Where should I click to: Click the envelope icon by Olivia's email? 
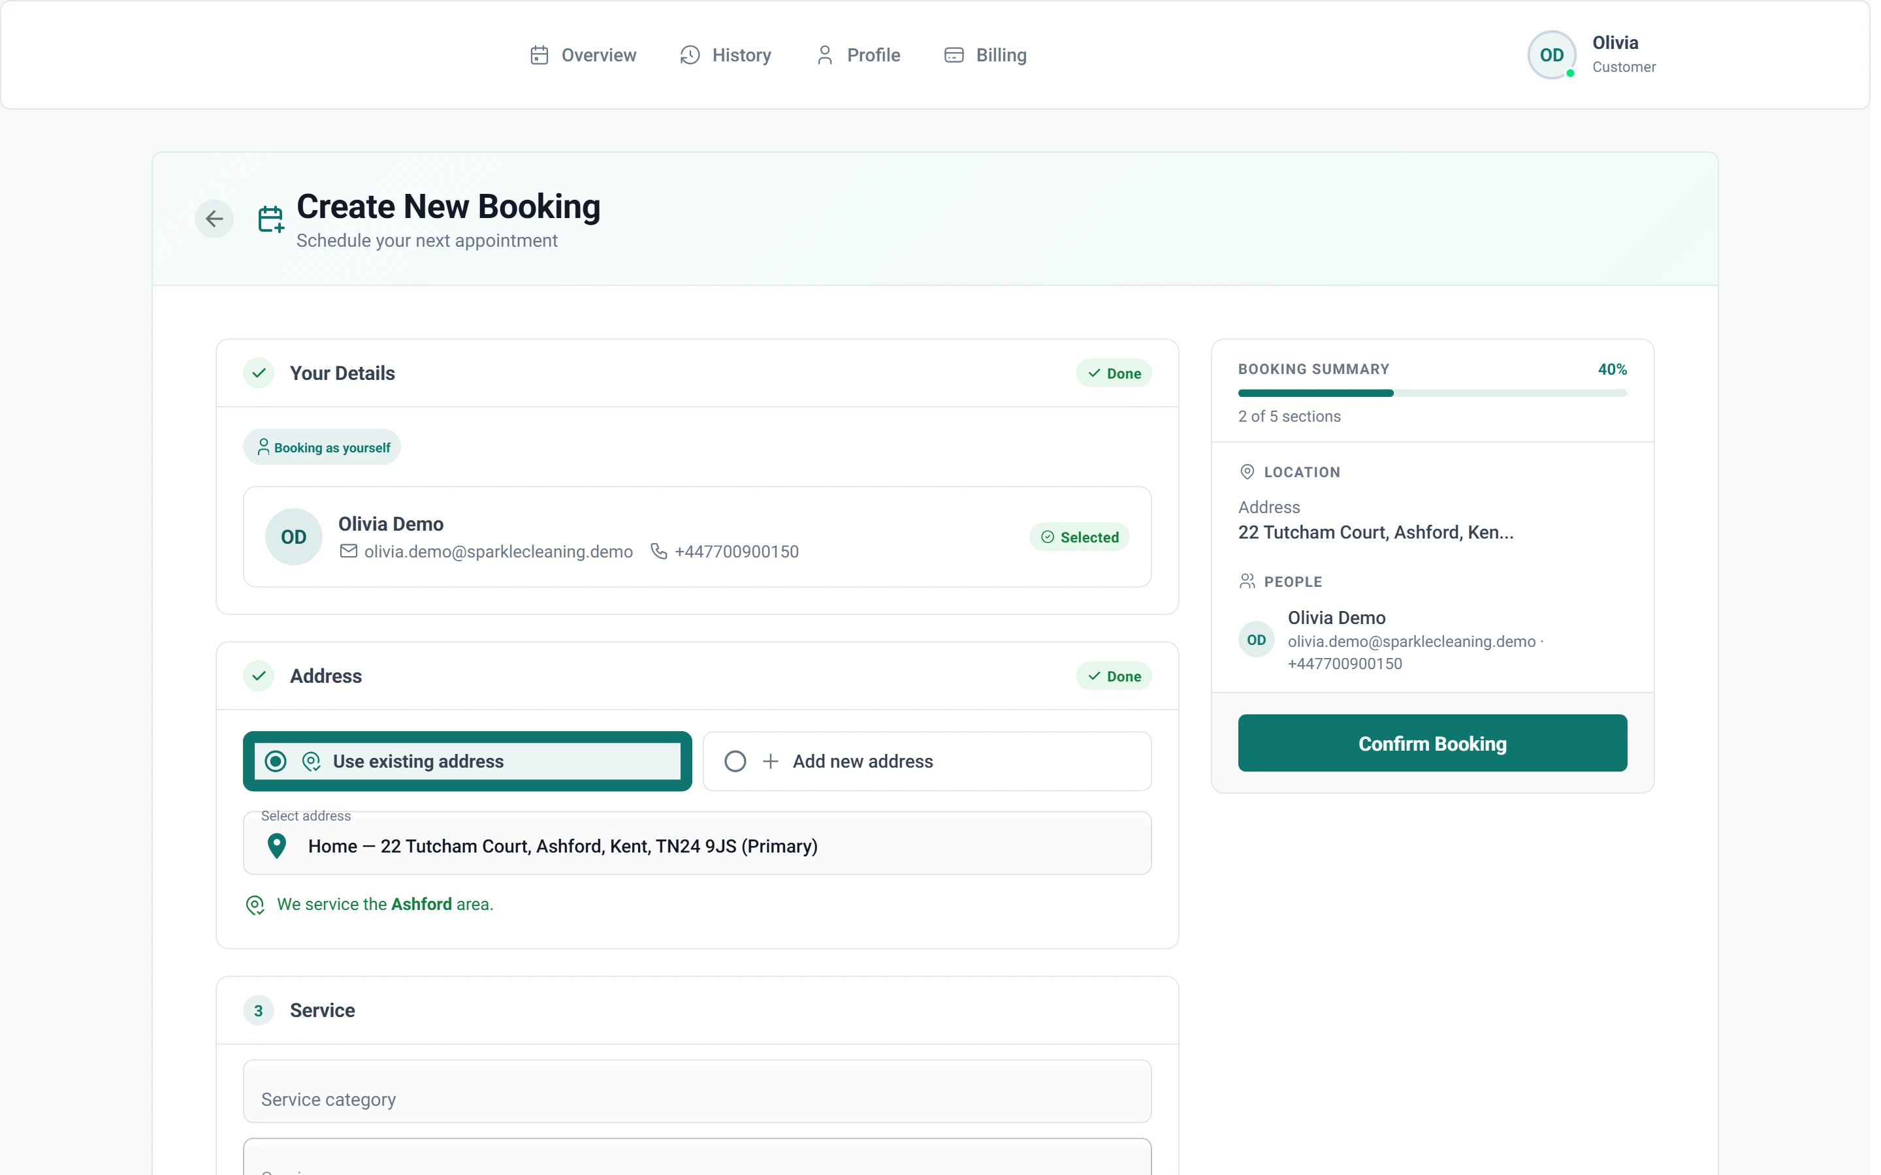pyautogui.click(x=349, y=552)
